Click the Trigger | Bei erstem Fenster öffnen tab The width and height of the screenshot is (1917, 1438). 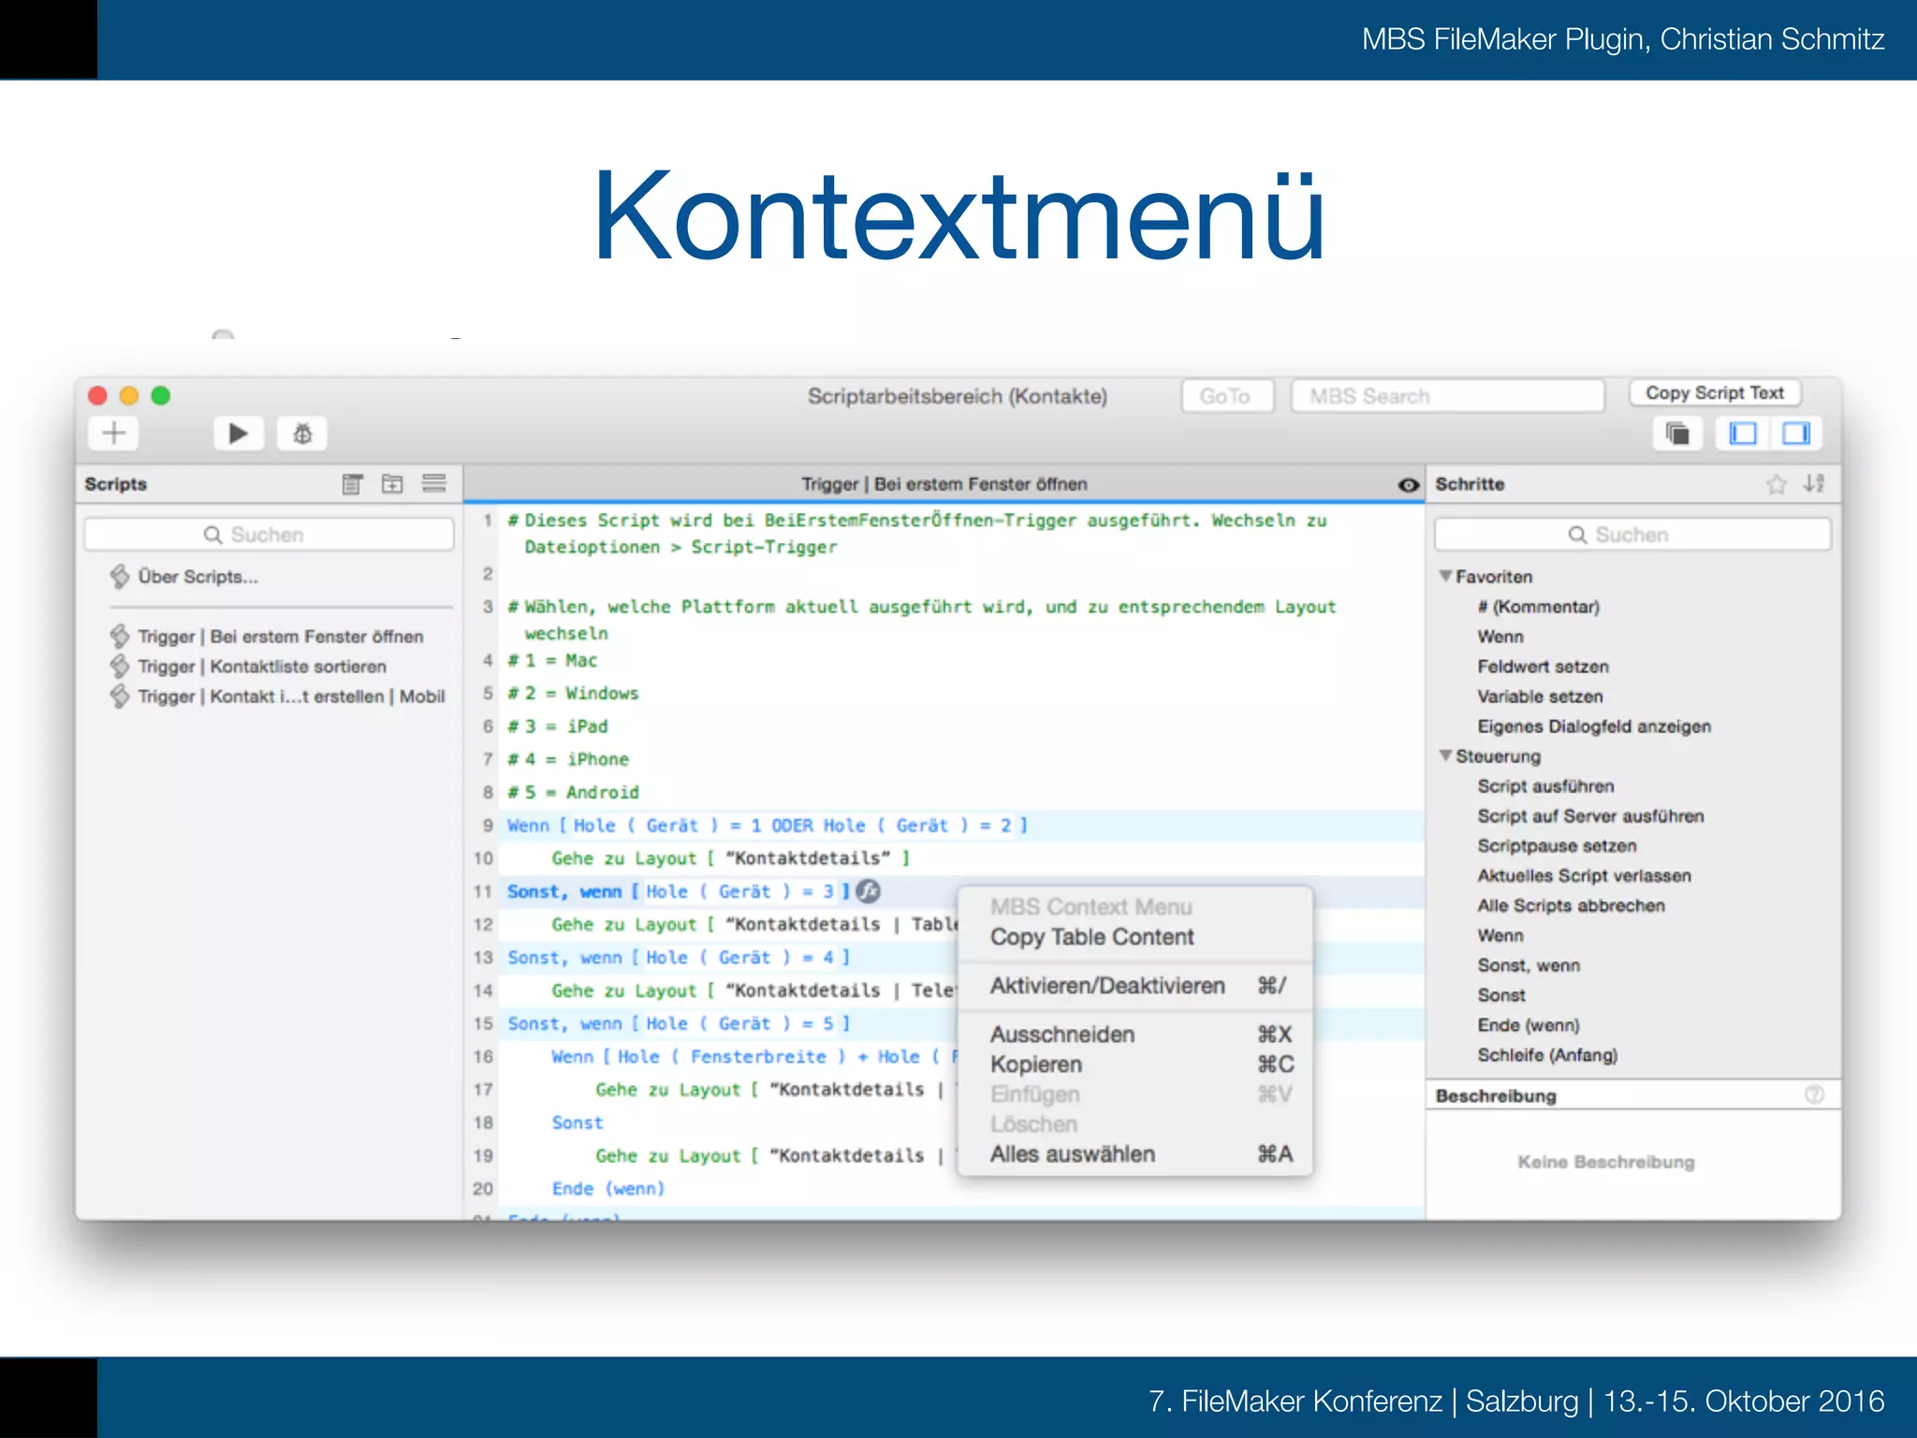[x=944, y=484]
